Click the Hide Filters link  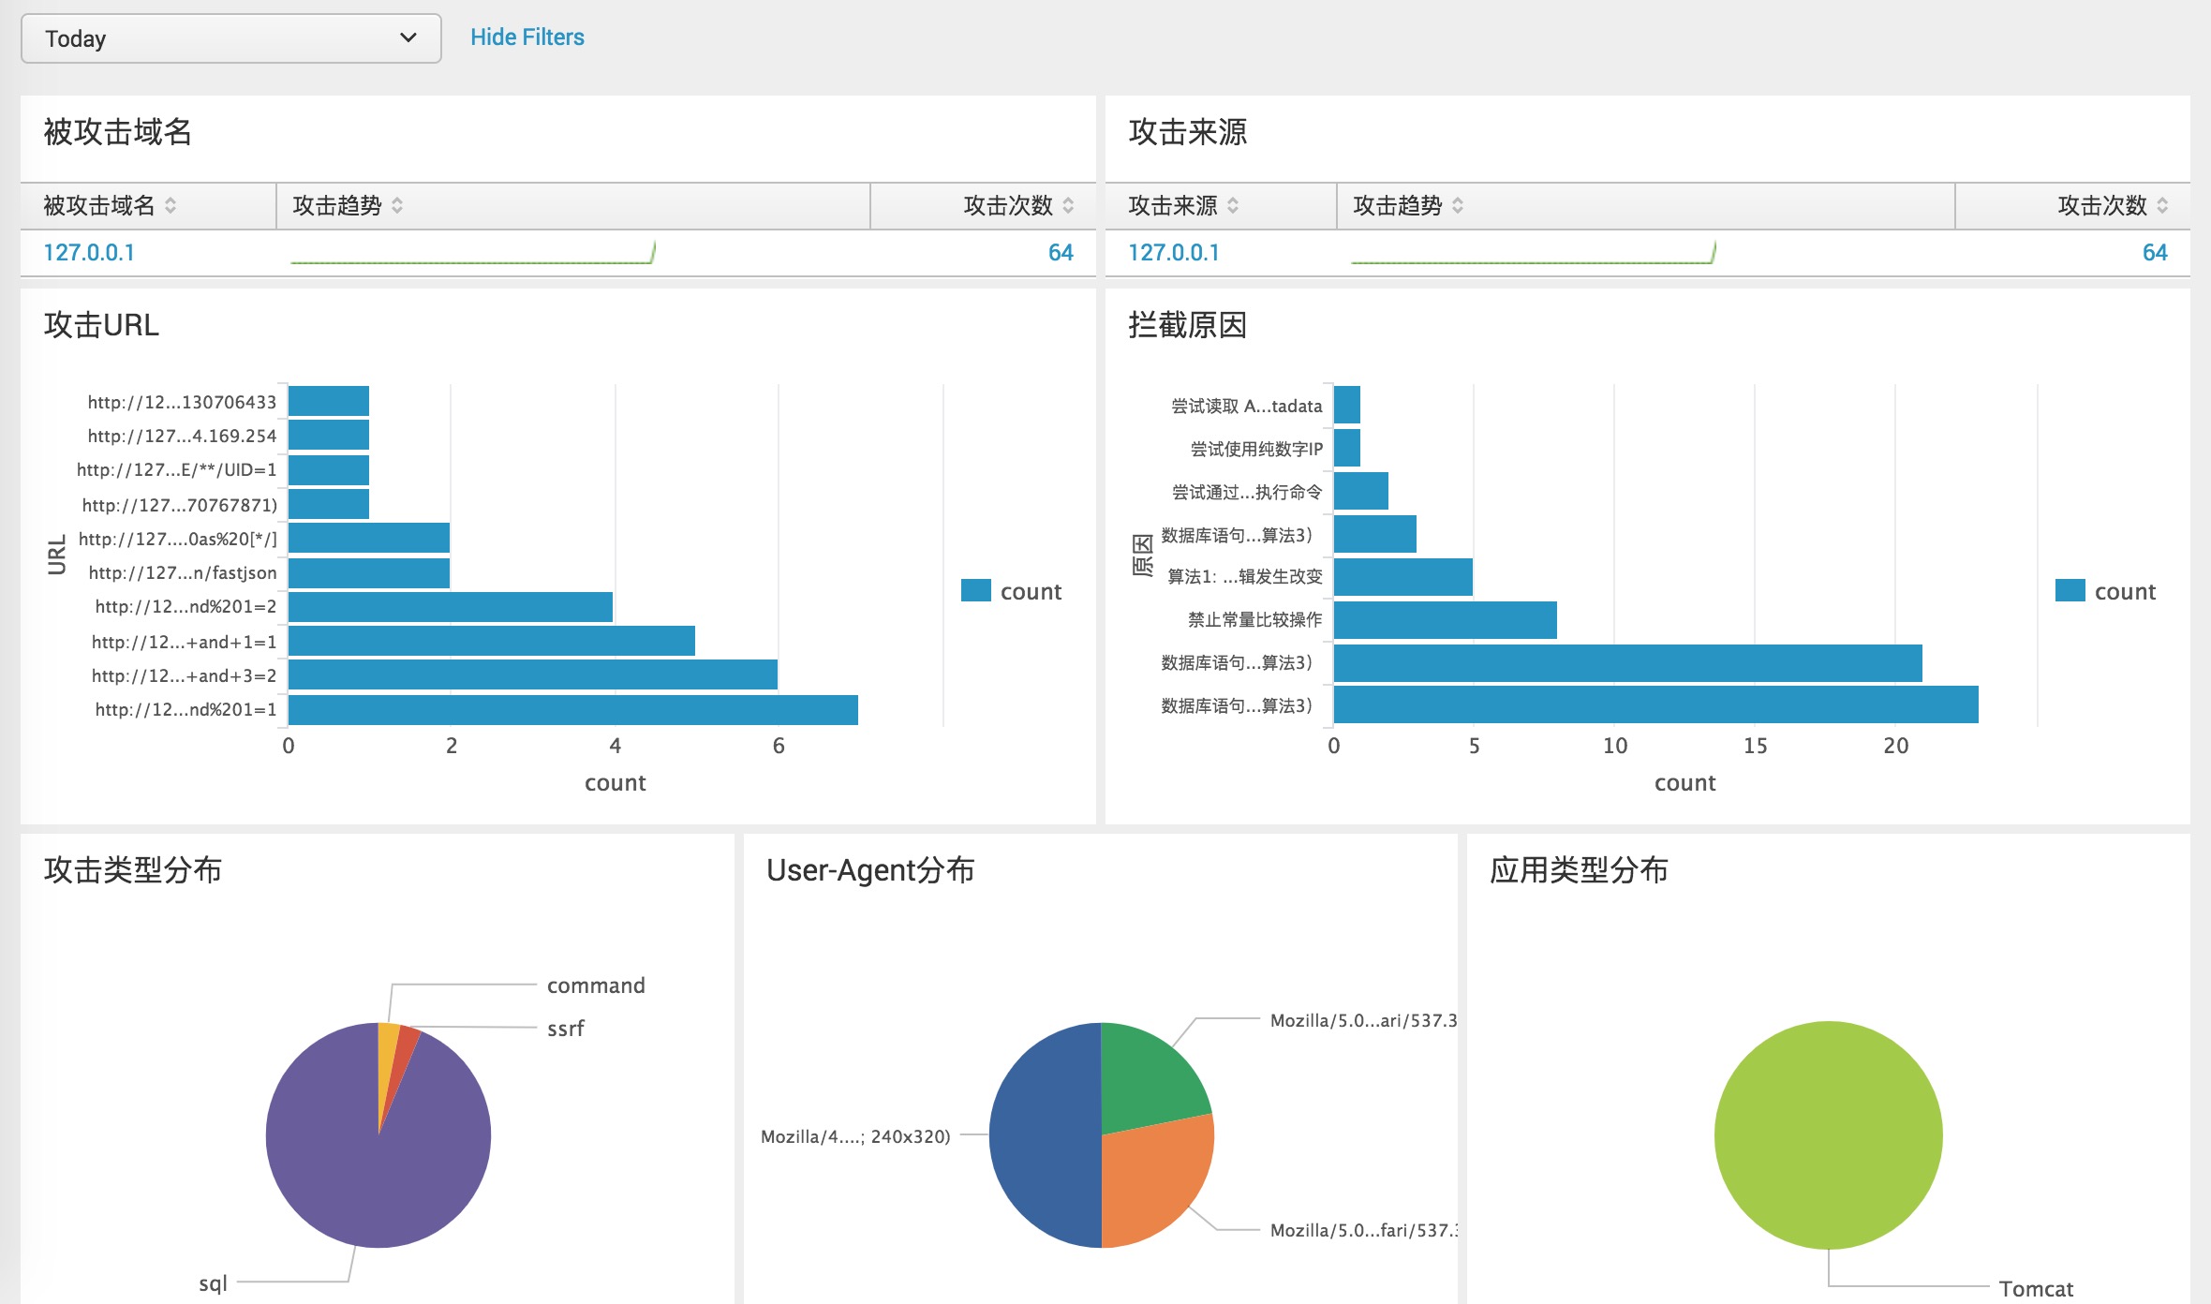click(x=527, y=37)
